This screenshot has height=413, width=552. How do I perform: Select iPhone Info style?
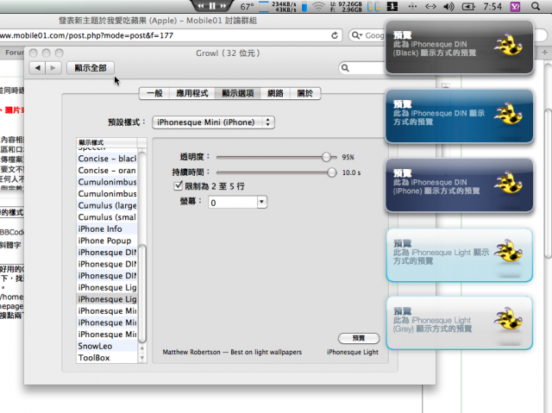[x=107, y=229]
